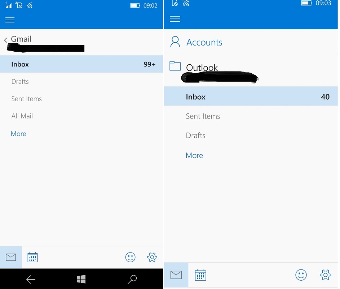The height and width of the screenshot is (289, 340).
Task: Open Drafts folder in Outlook screen
Action: [x=195, y=135]
